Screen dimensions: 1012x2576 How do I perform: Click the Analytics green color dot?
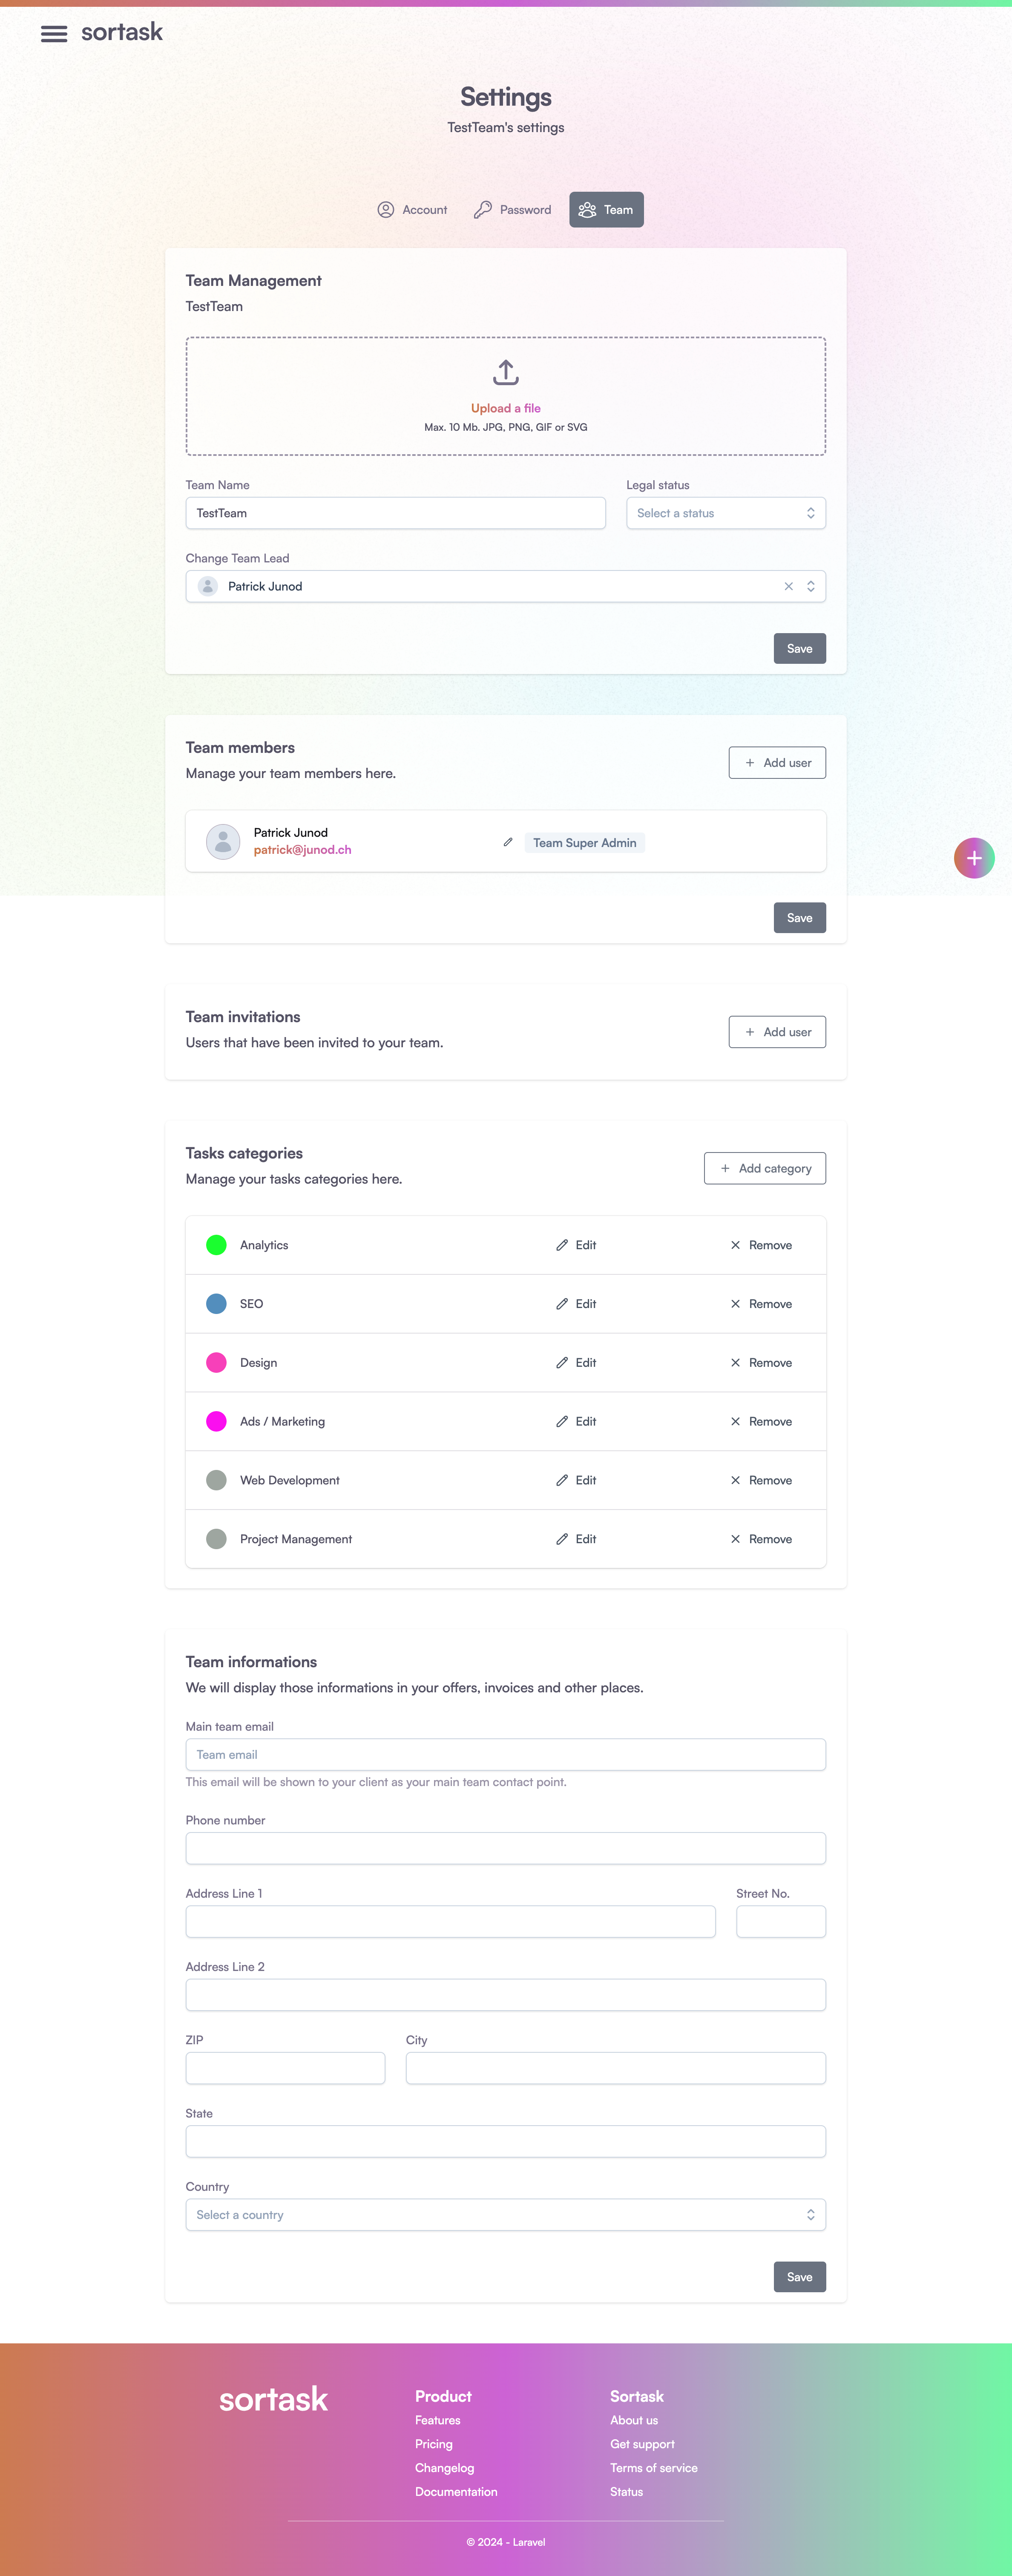pyautogui.click(x=216, y=1245)
